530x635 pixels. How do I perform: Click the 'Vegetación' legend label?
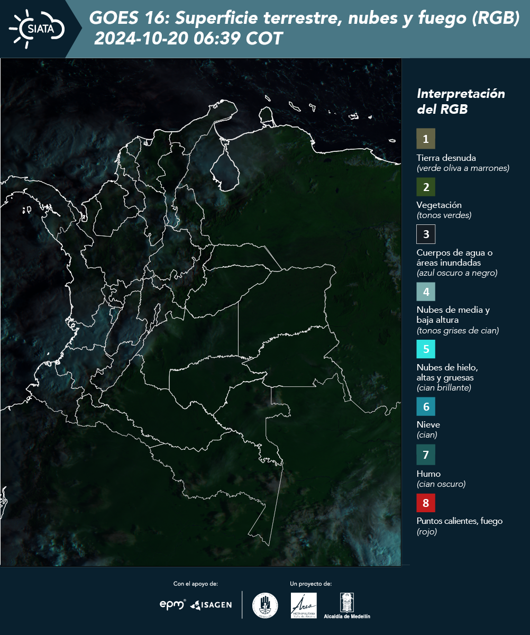click(x=439, y=205)
